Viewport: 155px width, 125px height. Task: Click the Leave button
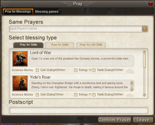point(143,120)
